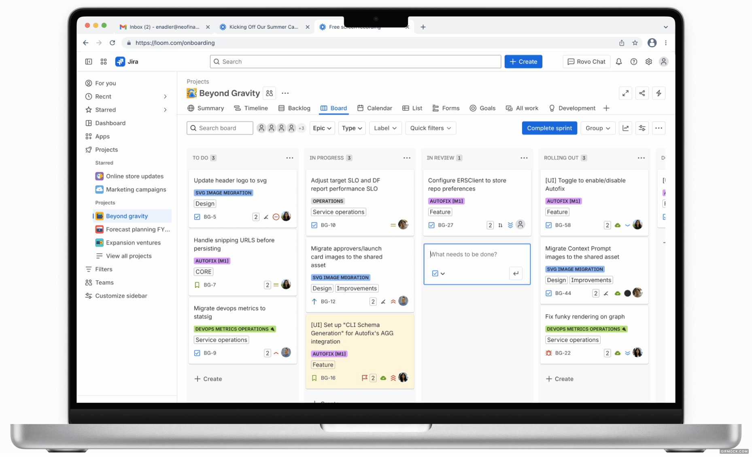Viewport: 752px width, 457px height.
Task: Click the blue Create button in header
Action: point(523,62)
